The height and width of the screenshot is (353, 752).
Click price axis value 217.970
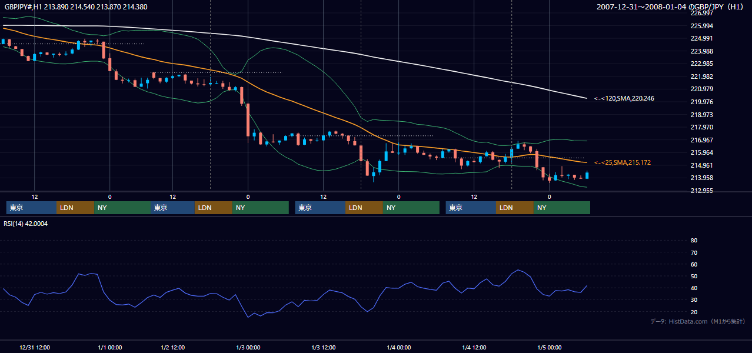[701, 127]
